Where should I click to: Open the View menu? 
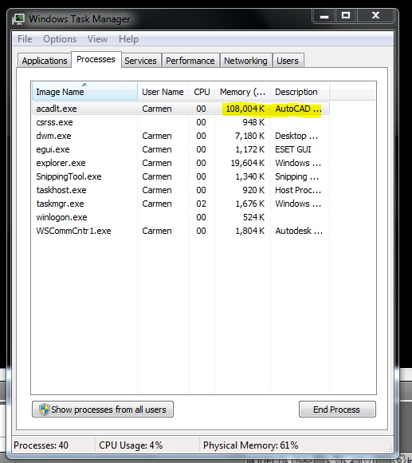tap(97, 39)
